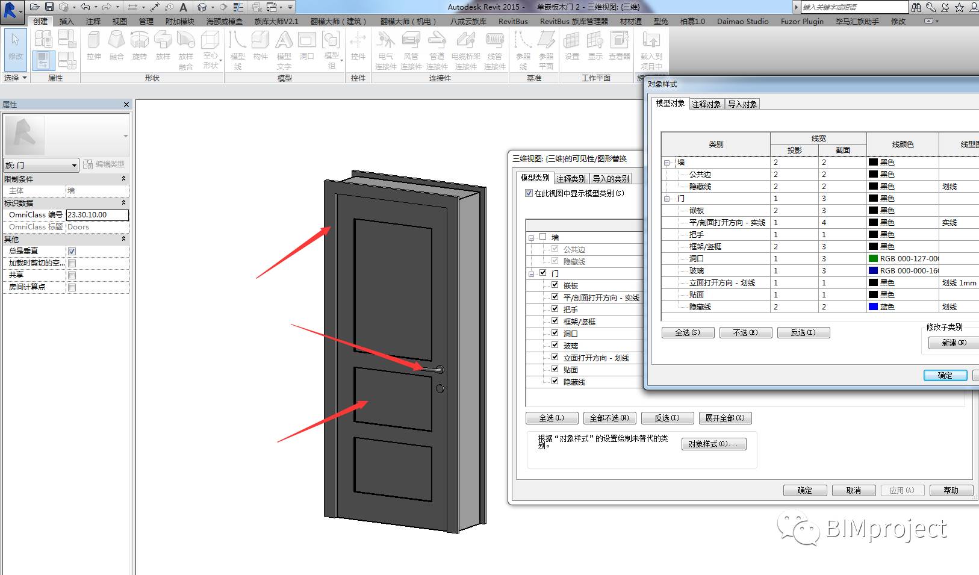The image size is (979, 575).
Task: Choose the Opening (洞口) tool
Action: coord(307,46)
